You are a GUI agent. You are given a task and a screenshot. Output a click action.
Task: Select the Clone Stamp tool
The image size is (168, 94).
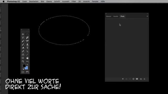[x=27, y=44]
